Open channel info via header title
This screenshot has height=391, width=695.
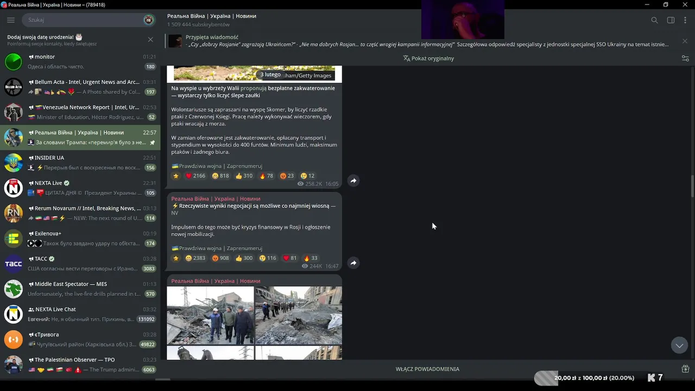coord(212,16)
